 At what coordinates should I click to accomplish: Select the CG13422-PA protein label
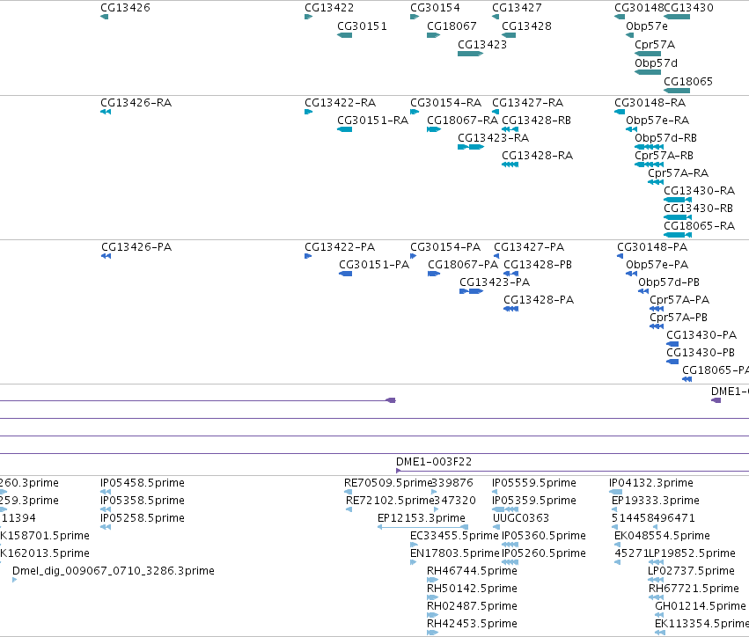point(340,247)
